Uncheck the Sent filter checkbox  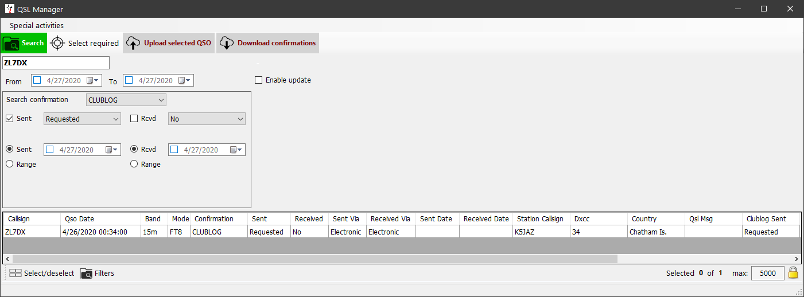[9, 119]
